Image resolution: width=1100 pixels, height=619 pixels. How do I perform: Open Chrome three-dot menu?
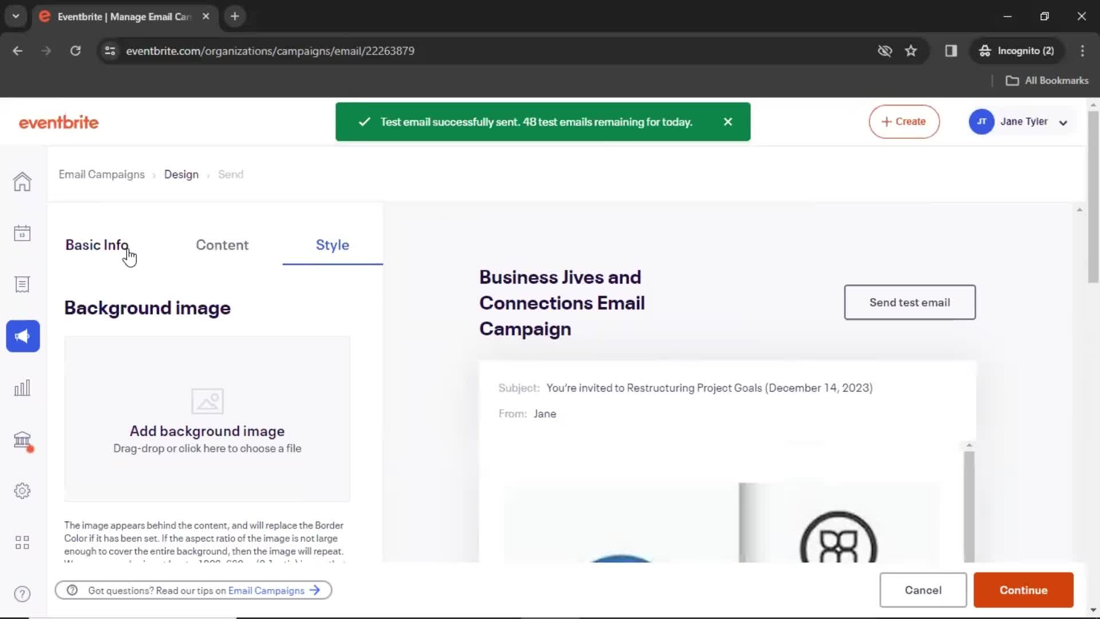[1082, 50]
